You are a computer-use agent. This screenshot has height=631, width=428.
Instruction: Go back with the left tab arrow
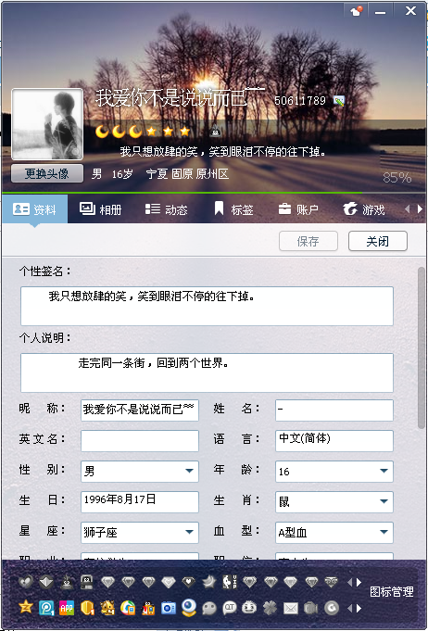coord(408,208)
